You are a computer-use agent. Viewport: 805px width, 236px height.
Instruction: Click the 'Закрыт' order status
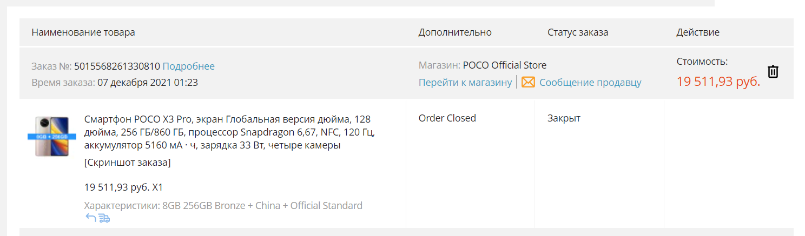click(x=564, y=118)
